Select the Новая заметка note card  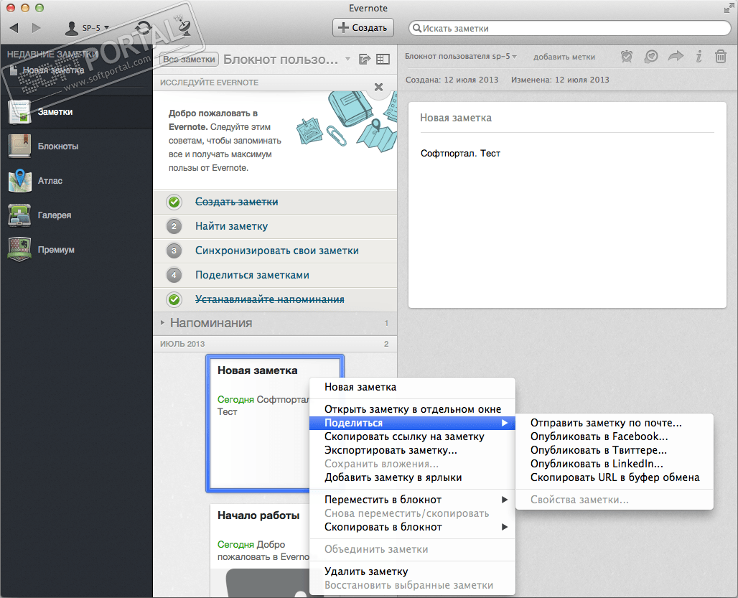pyautogui.click(x=275, y=424)
